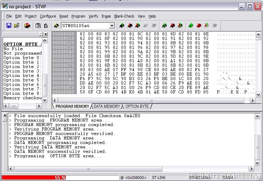
Task: Click last chip icon in middle three-icon group
Action: 180,26
